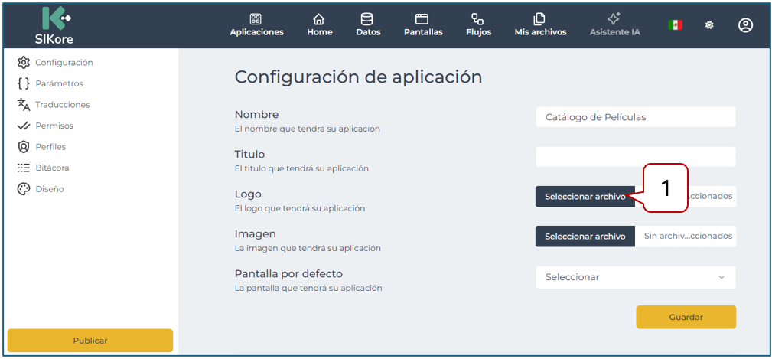772x359 pixels.
Task: Open the user profile account icon
Action: (x=745, y=25)
